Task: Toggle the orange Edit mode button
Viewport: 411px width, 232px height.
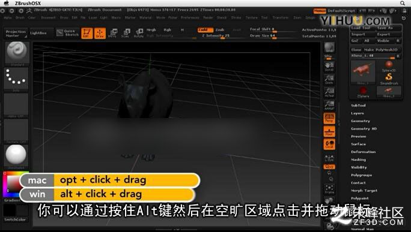Action: [x=87, y=33]
